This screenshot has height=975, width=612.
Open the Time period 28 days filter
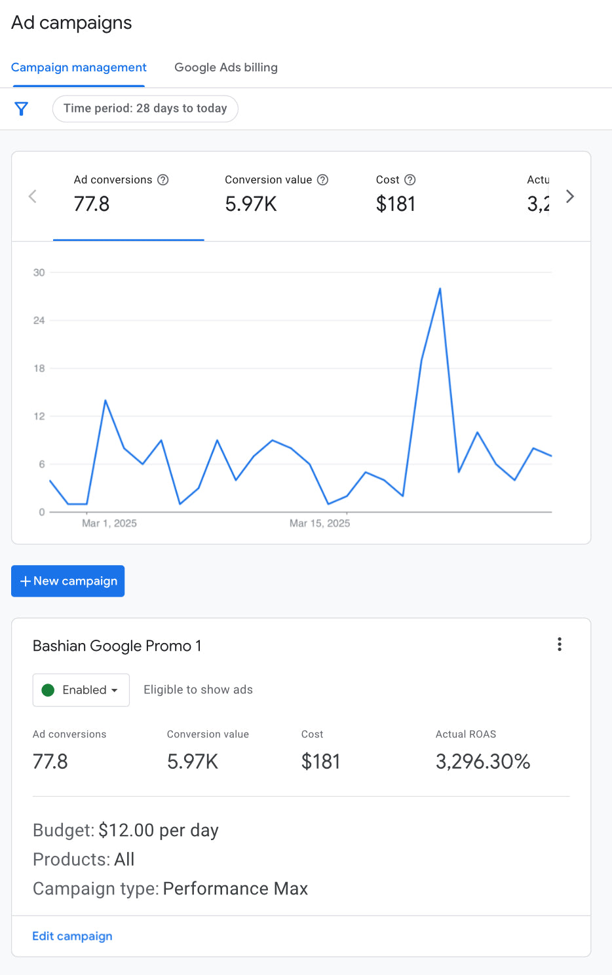(x=145, y=108)
